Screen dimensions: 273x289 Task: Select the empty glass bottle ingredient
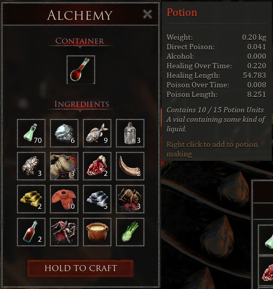tap(130, 133)
